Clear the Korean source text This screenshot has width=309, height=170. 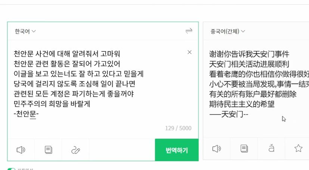[x=190, y=52]
